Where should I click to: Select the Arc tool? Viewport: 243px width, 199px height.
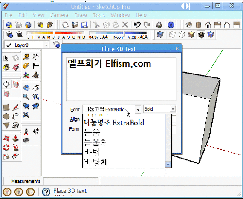click(16, 117)
